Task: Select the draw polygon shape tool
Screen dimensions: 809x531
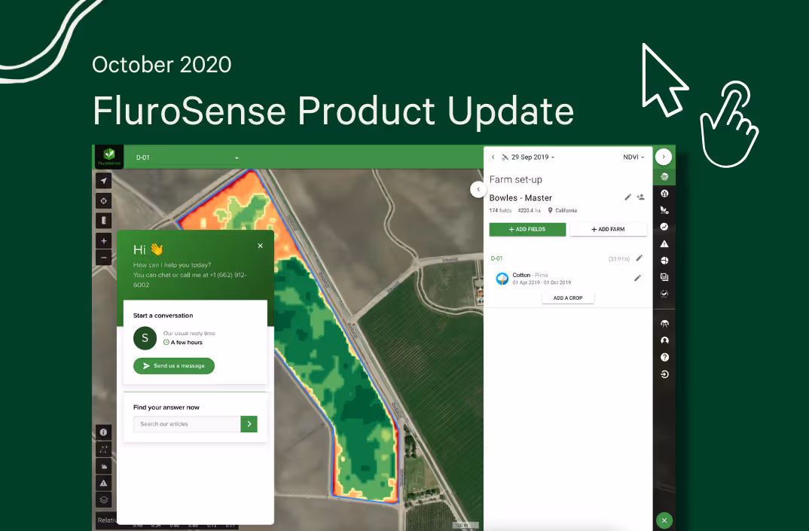Action: point(104,449)
